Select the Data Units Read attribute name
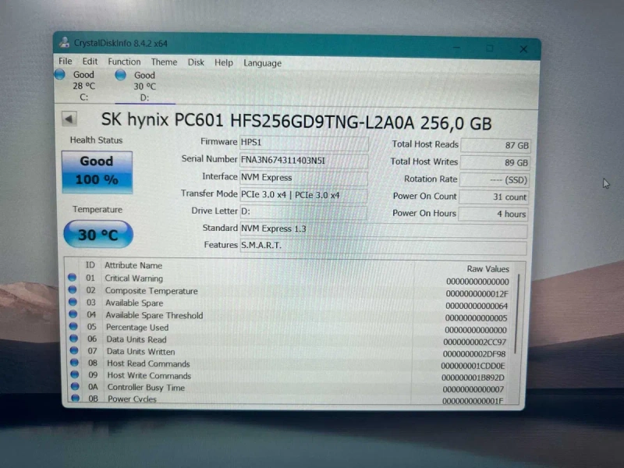Image resolution: width=624 pixels, height=468 pixels. 136,339
